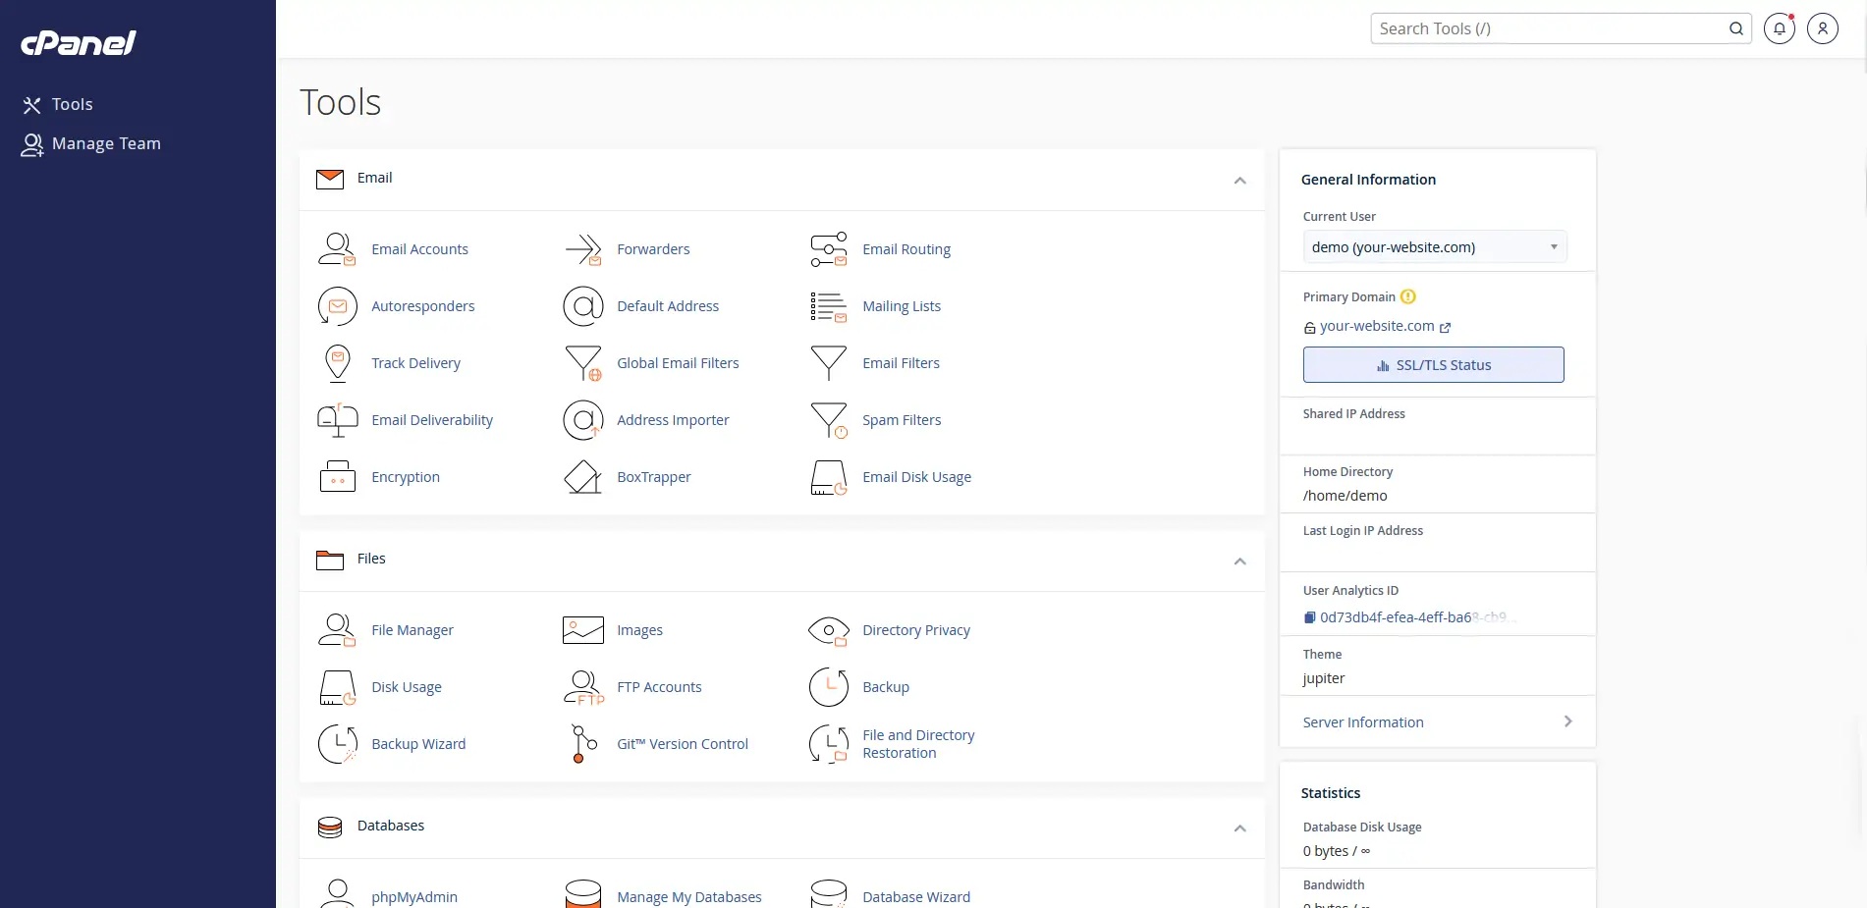Open the Current User dropdown
1867x908 pixels.
(x=1434, y=247)
